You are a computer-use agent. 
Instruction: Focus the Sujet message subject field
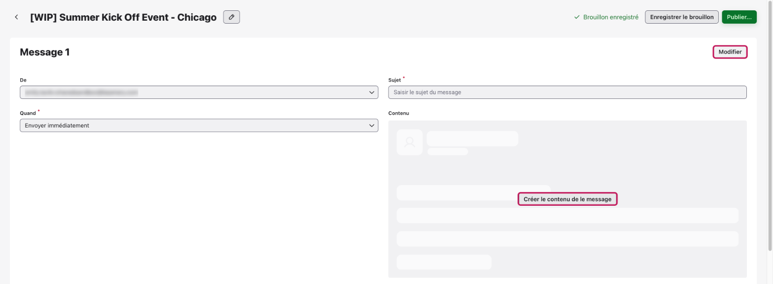click(x=567, y=92)
